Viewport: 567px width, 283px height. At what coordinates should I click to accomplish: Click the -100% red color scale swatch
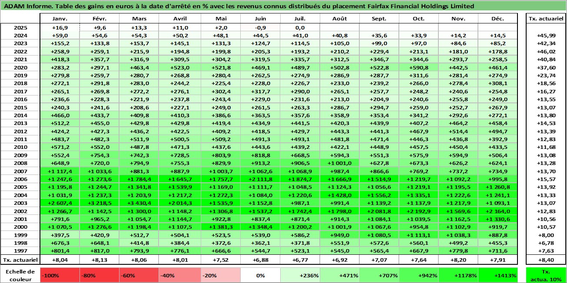[60, 275]
